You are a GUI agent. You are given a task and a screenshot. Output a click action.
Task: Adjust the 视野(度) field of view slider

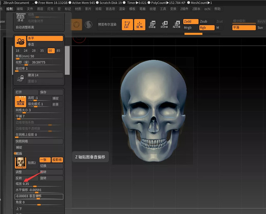click(x=39, y=63)
